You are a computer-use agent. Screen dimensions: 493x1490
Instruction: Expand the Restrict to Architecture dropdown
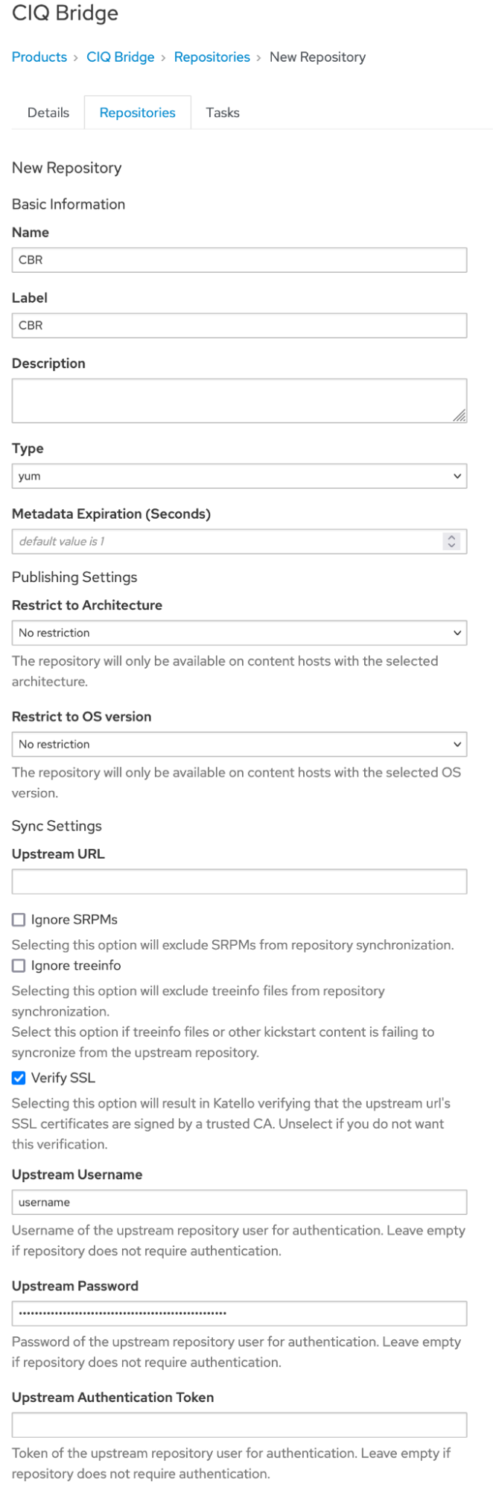pos(239,633)
